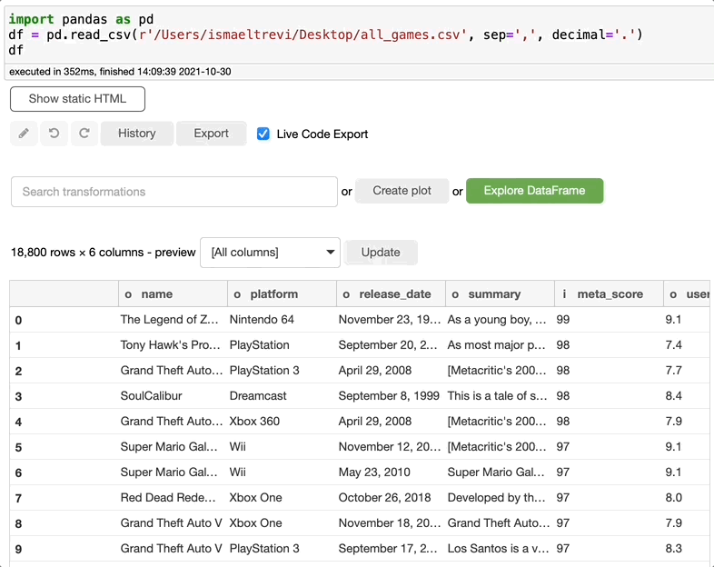This screenshot has width=714, height=567.
Task: Click the undo arrow icon
Action: (54, 134)
